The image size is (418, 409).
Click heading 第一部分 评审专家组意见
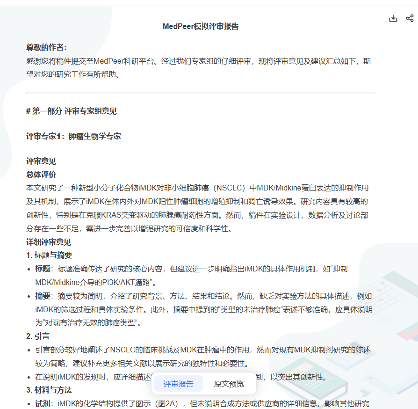pos(72,111)
